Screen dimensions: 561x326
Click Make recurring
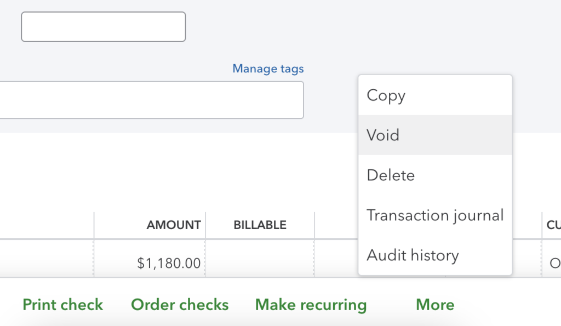310,305
